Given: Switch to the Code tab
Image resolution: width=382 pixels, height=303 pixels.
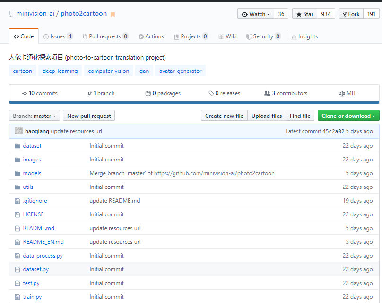Looking at the screenshot, I should point(24,36).
